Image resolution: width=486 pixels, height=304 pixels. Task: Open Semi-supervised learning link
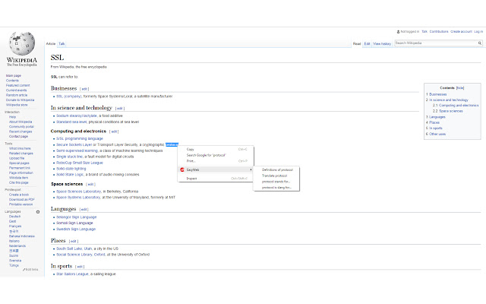(x=77, y=150)
